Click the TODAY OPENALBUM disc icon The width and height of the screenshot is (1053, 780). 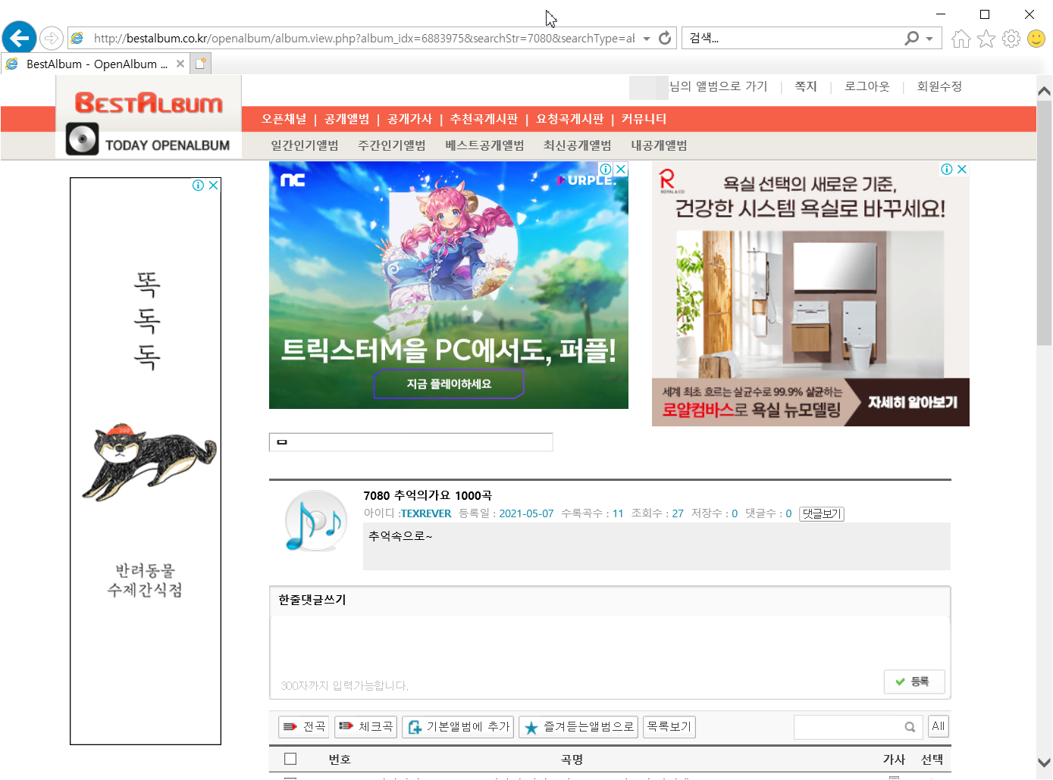coord(82,139)
